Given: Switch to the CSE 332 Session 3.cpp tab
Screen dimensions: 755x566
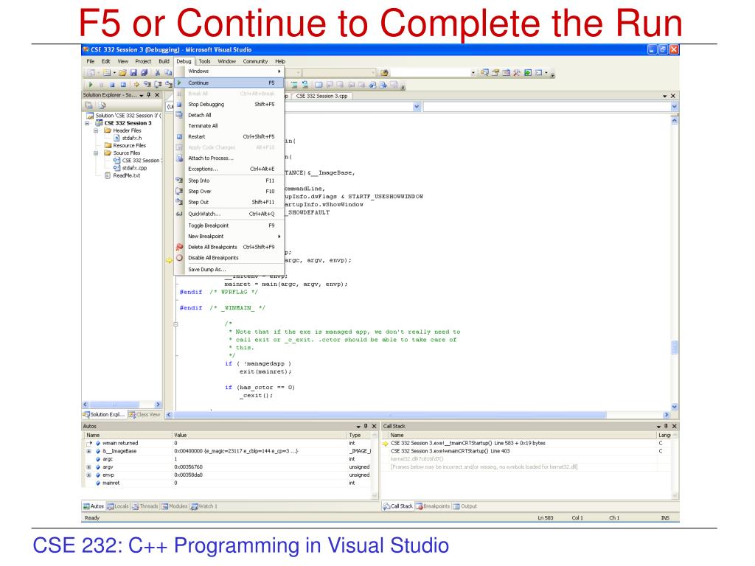Looking at the screenshot, I should pos(321,97).
